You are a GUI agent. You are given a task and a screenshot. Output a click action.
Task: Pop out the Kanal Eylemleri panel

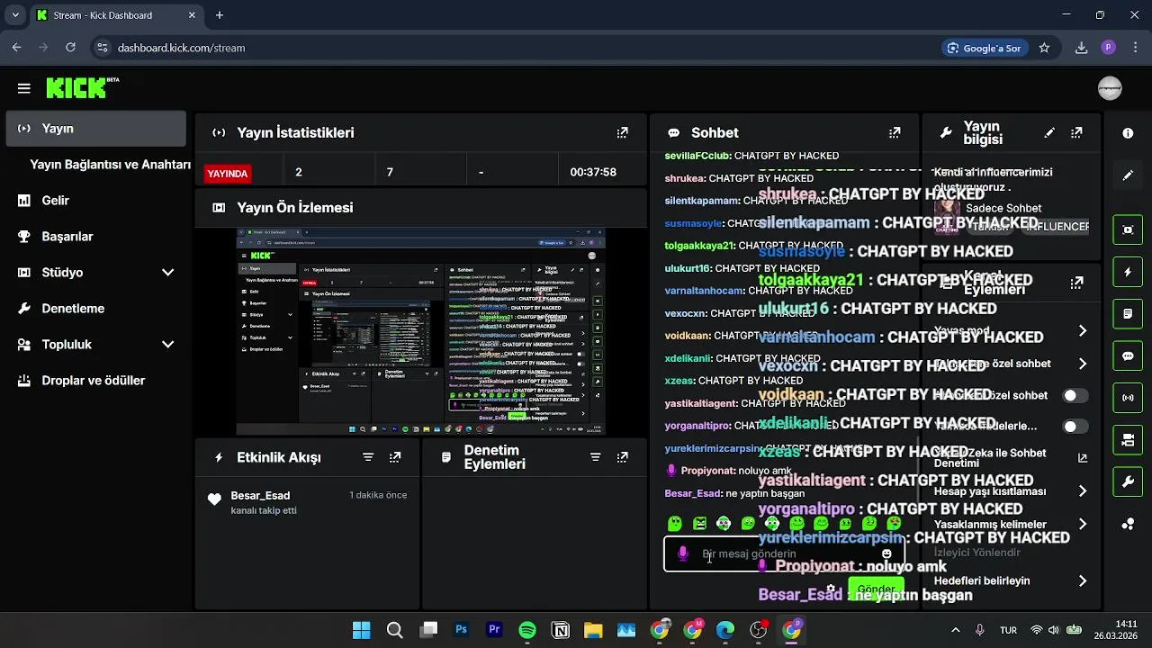pyautogui.click(x=1076, y=283)
